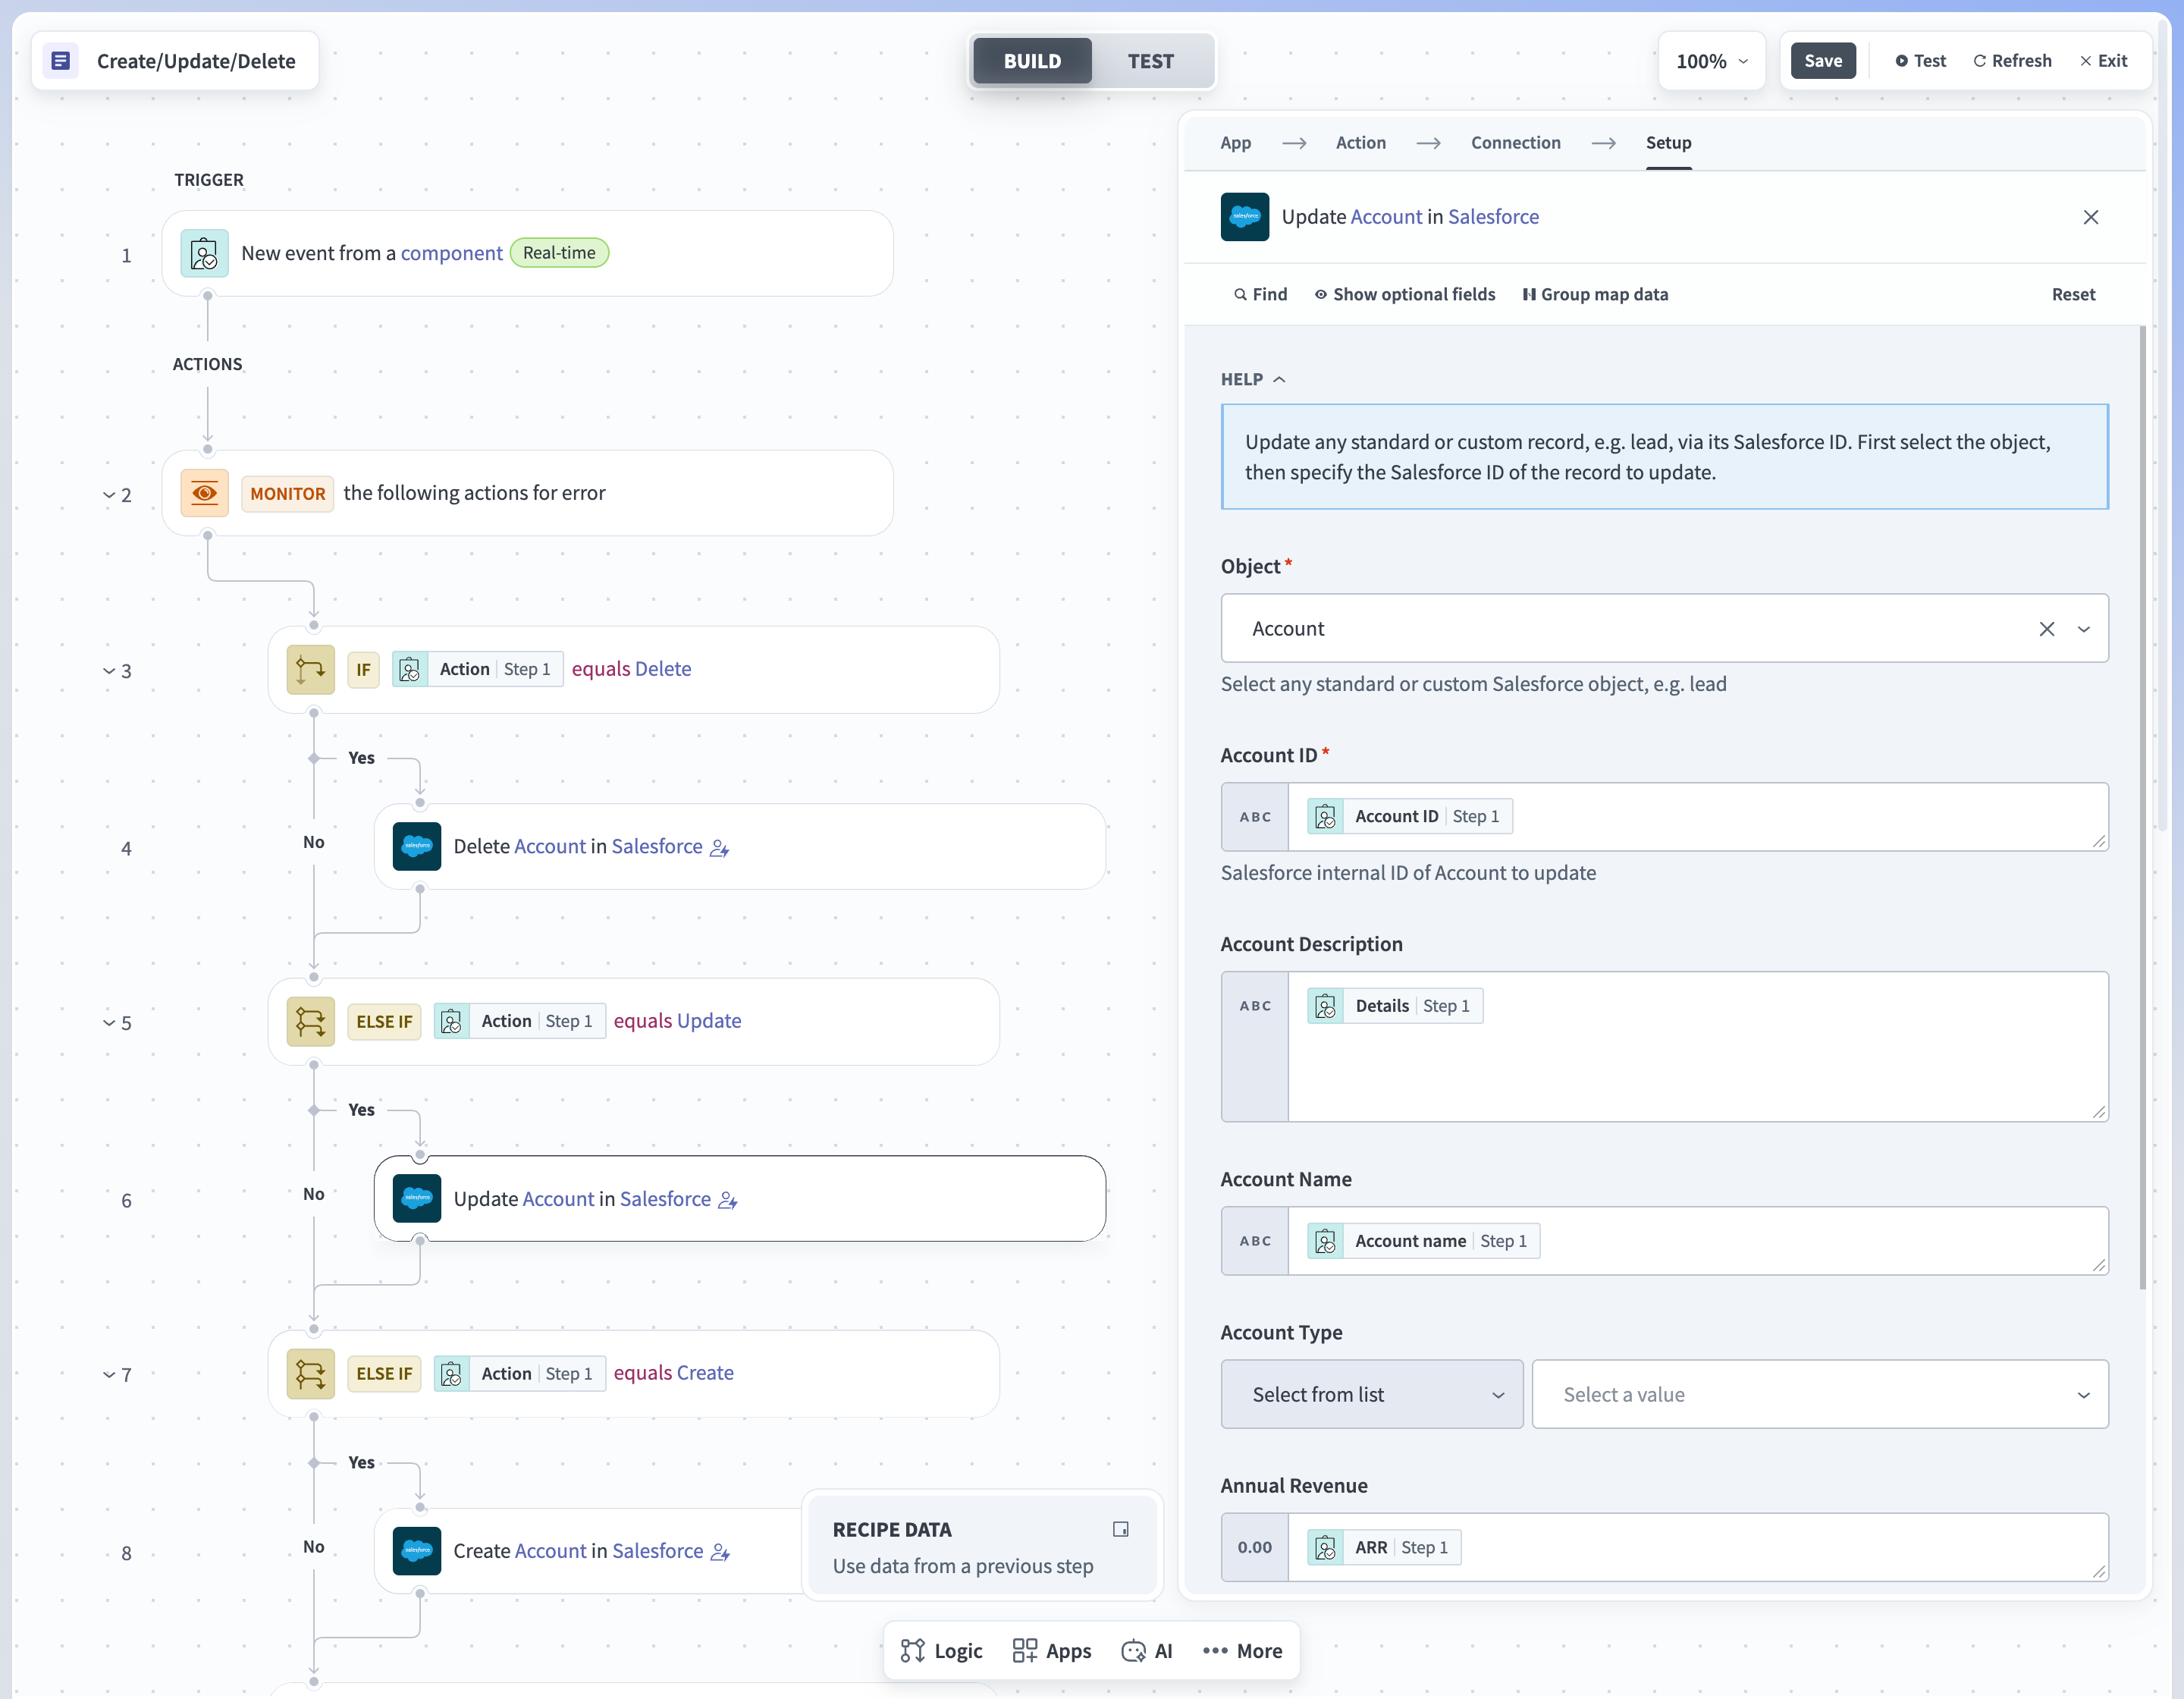This screenshot has height=1699, width=2184.
Task: Clear the Account object selection
Action: (2047, 629)
